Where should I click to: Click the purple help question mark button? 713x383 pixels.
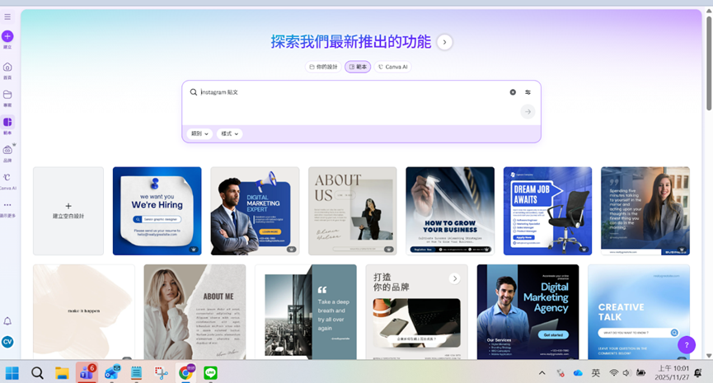(x=686, y=345)
